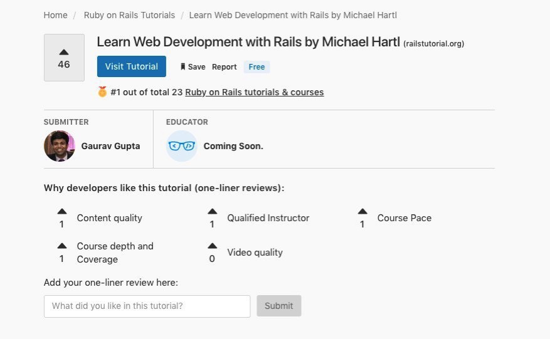Report this tutorial
The width and height of the screenshot is (550, 339).
click(x=224, y=67)
